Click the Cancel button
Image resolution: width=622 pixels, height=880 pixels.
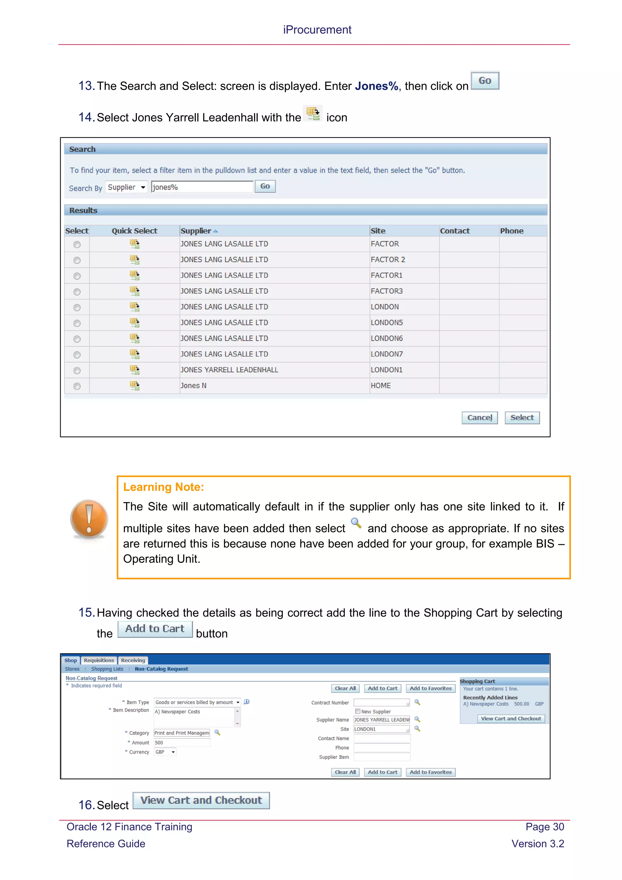point(480,418)
